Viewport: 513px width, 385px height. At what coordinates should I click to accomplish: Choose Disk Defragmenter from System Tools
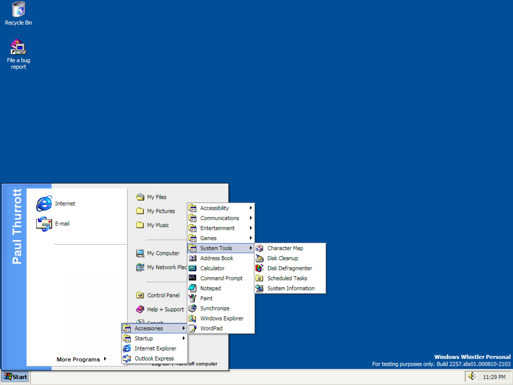pyautogui.click(x=290, y=268)
